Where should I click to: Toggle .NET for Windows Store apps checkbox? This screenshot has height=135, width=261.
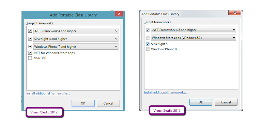click(30, 53)
